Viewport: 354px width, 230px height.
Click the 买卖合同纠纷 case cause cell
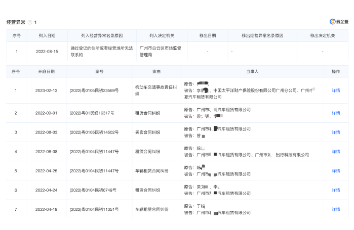click(x=147, y=132)
